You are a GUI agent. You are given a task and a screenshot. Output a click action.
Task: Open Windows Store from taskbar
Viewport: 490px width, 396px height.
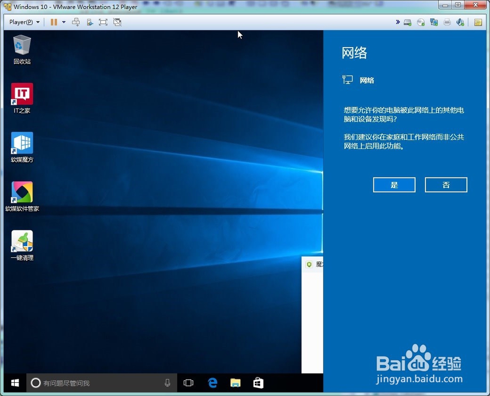[x=258, y=383]
